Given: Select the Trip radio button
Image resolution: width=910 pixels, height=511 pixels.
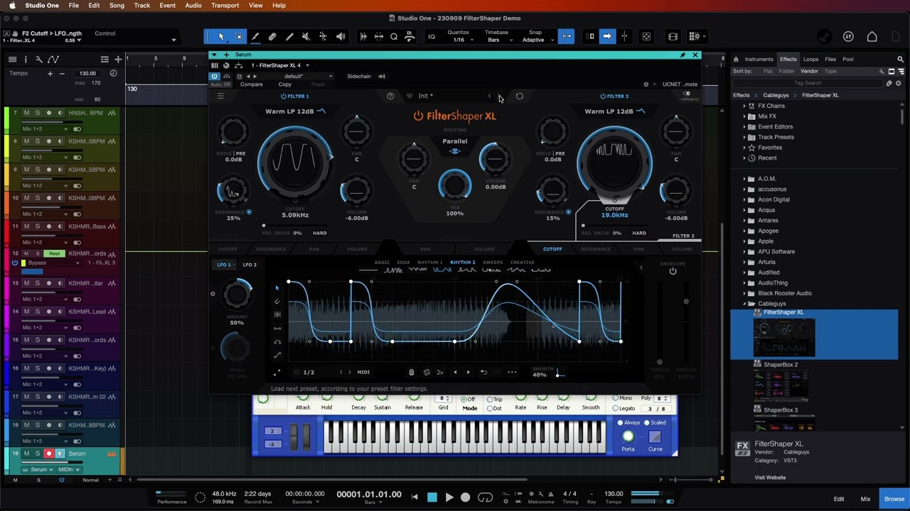Looking at the screenshot, I should [x=490, y=400].
